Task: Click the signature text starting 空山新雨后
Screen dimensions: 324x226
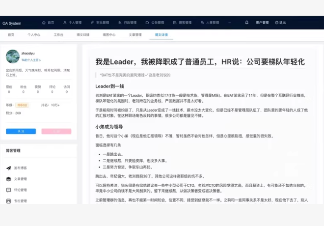Action: (38, 73)
